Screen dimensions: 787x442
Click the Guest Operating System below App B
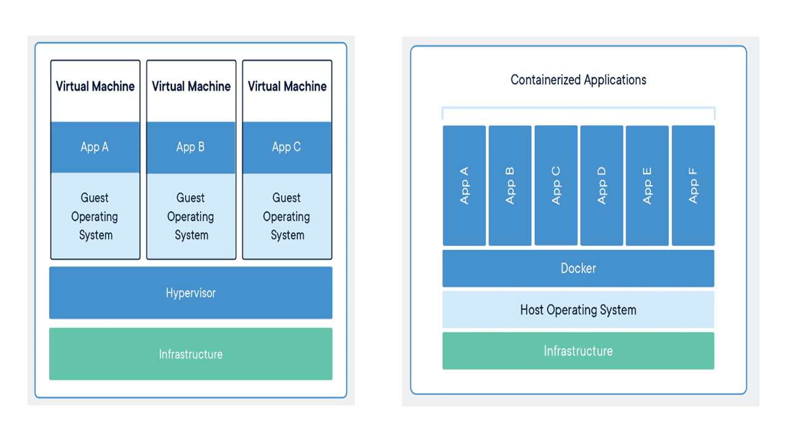coord(191,216)
